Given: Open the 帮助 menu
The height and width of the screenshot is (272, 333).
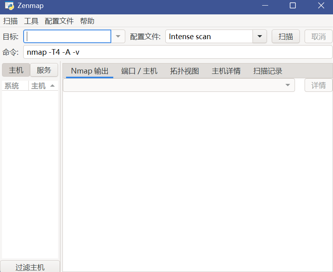Looking at the screenshot, I should click(87, 21).
